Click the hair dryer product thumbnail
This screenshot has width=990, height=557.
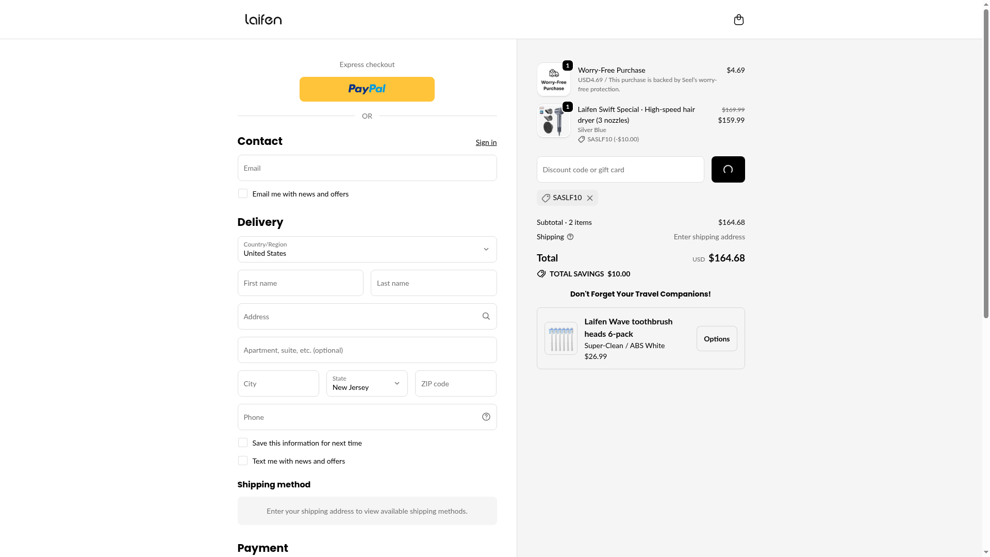pos(553,121)
